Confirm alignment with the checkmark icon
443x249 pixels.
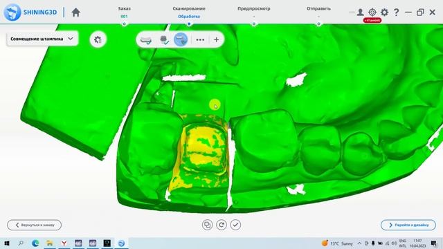235,225
